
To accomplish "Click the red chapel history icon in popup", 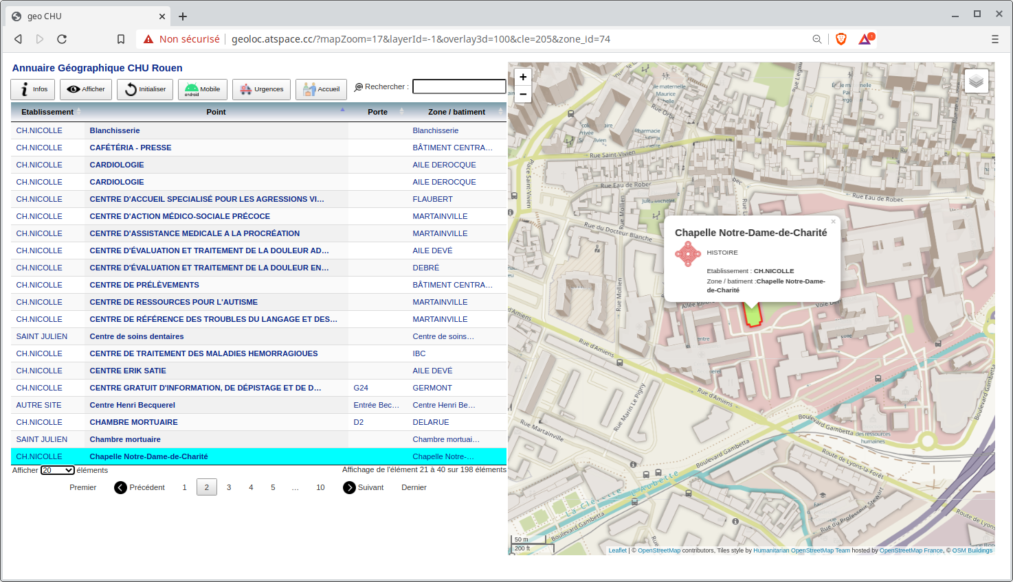I will tap(688, 254).
